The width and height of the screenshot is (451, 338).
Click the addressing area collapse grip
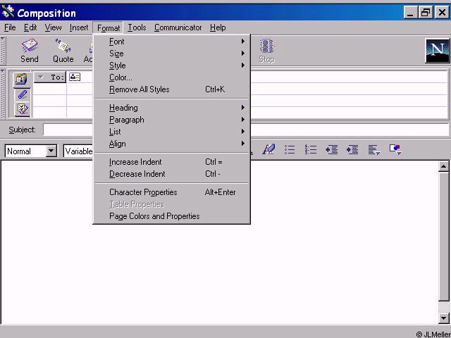(3, 94)
